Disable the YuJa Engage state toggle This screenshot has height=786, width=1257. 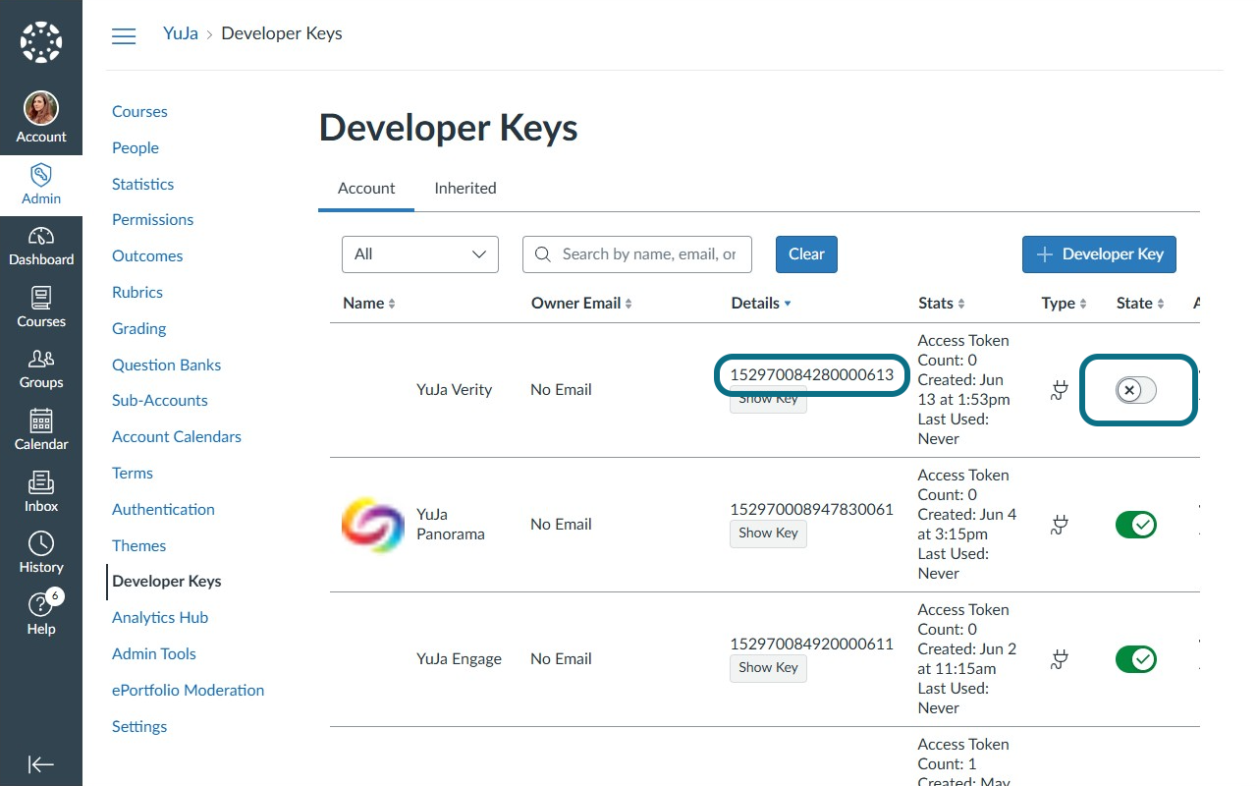(x=1136, y=659)
